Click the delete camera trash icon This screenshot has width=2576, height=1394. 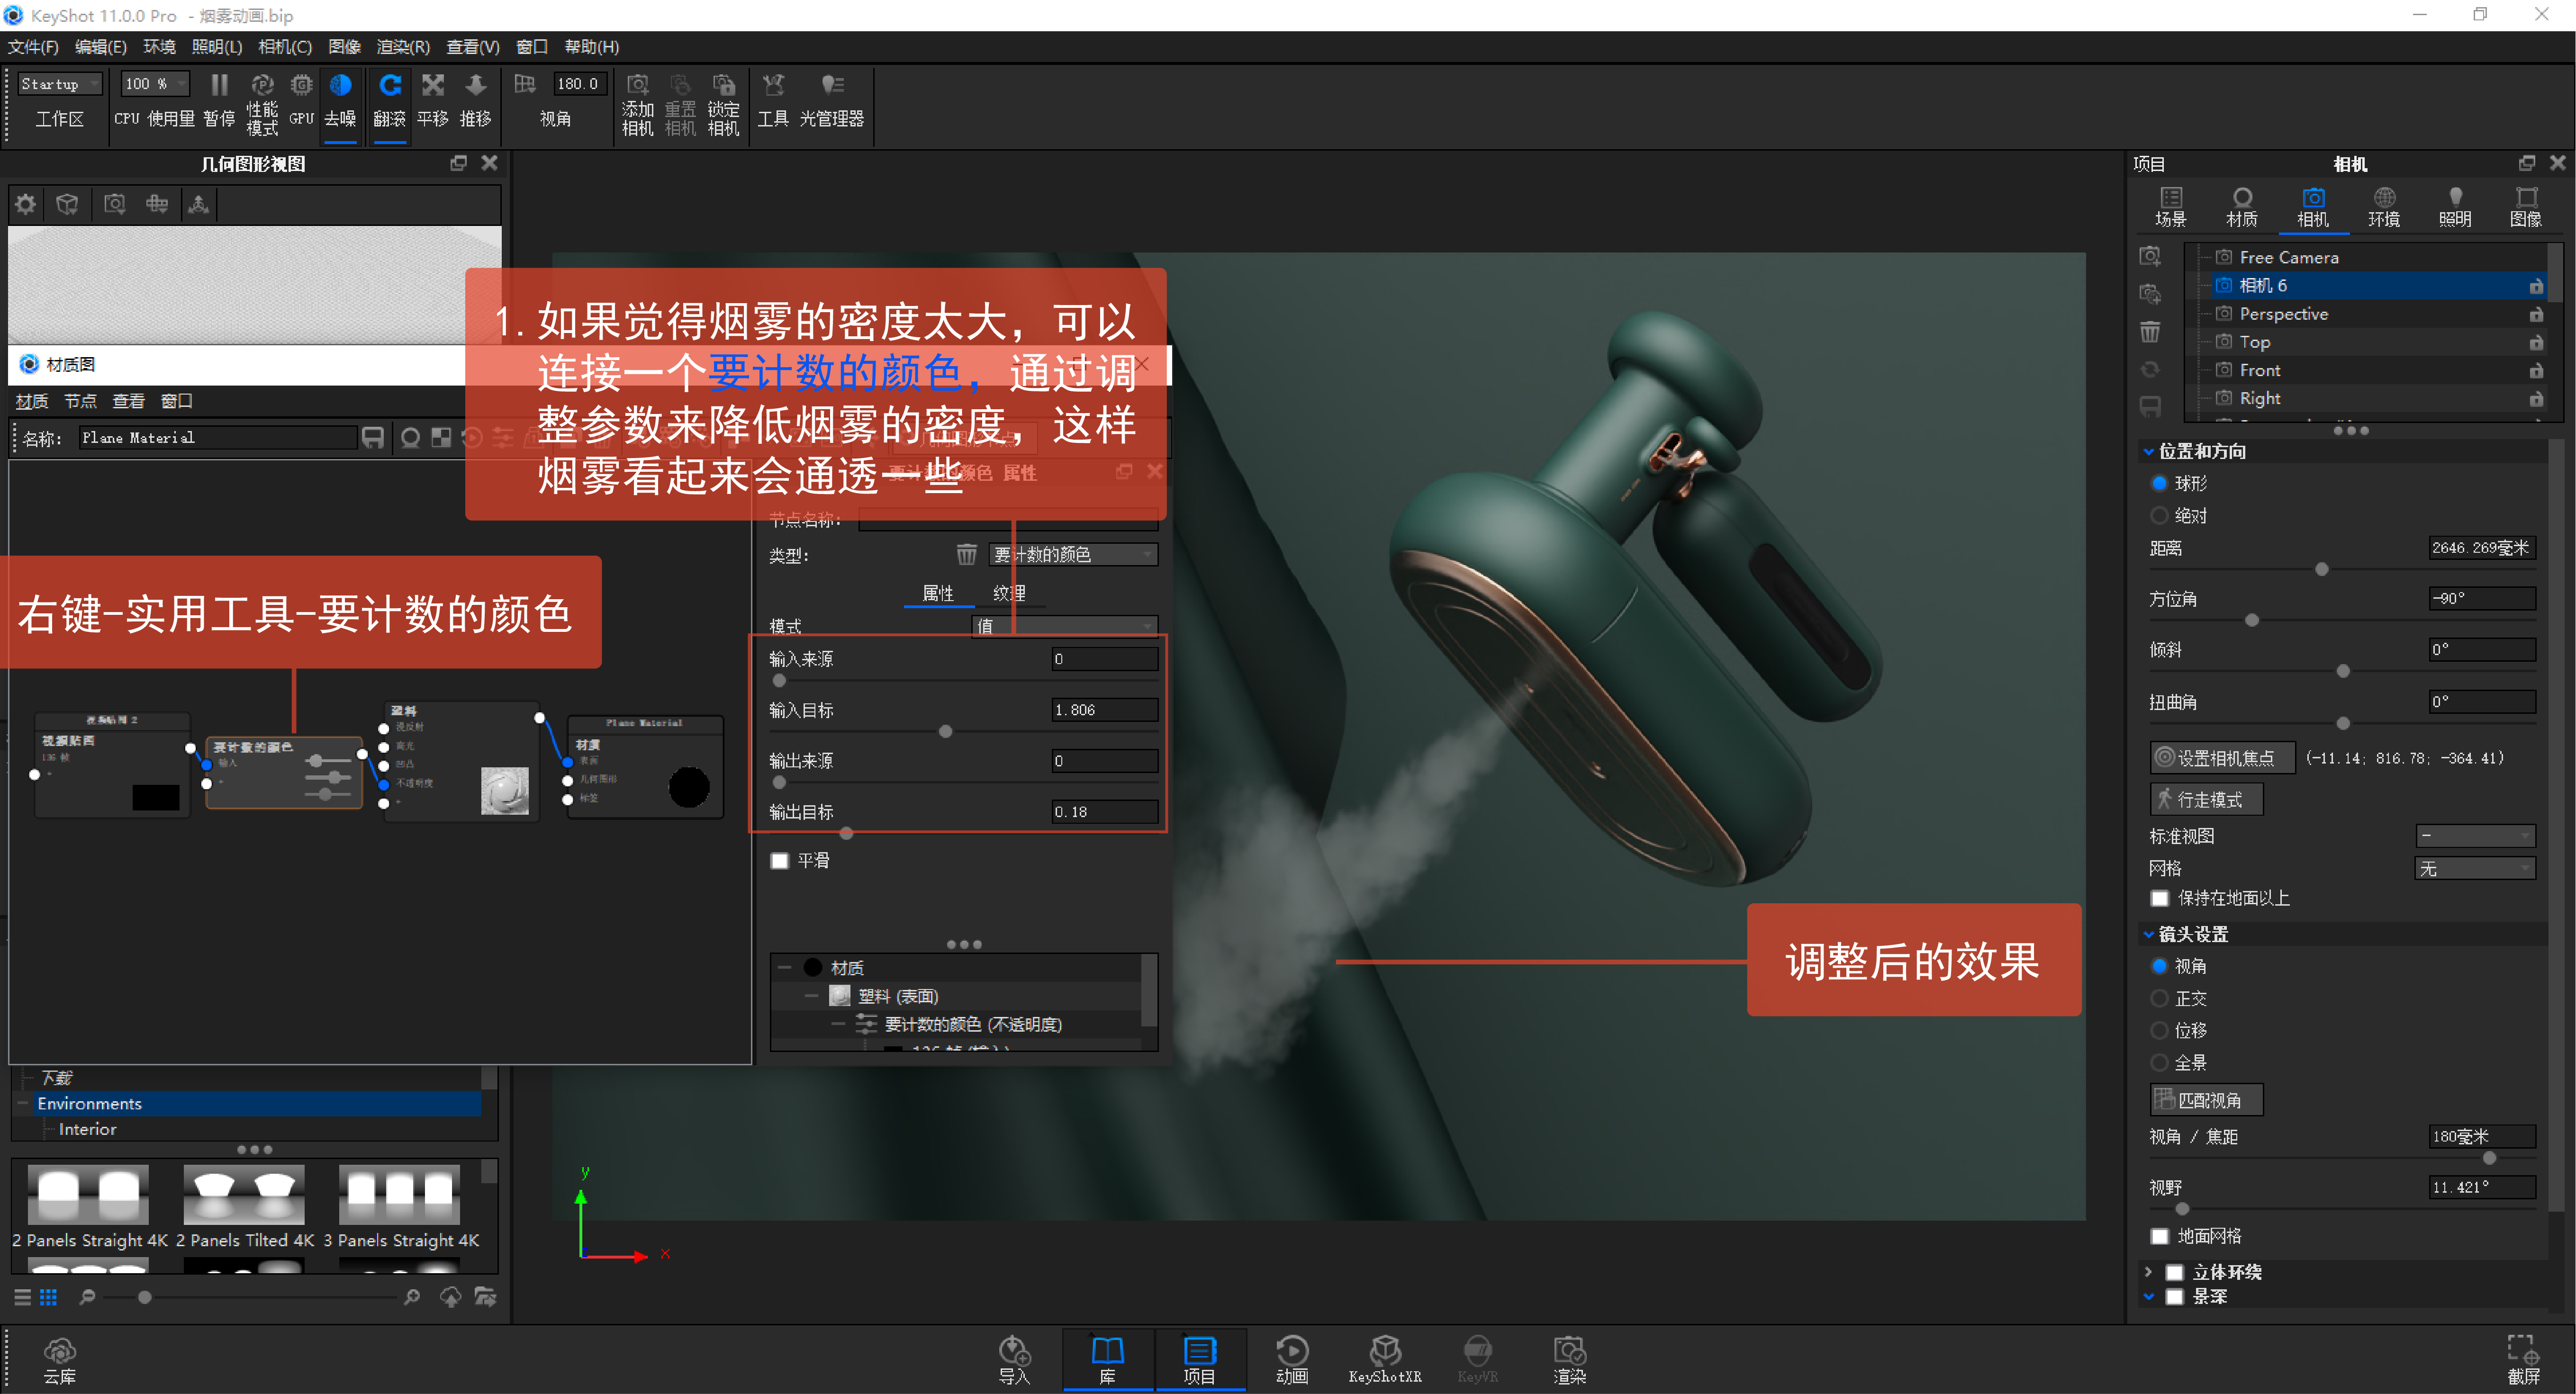click(2151, 331)
